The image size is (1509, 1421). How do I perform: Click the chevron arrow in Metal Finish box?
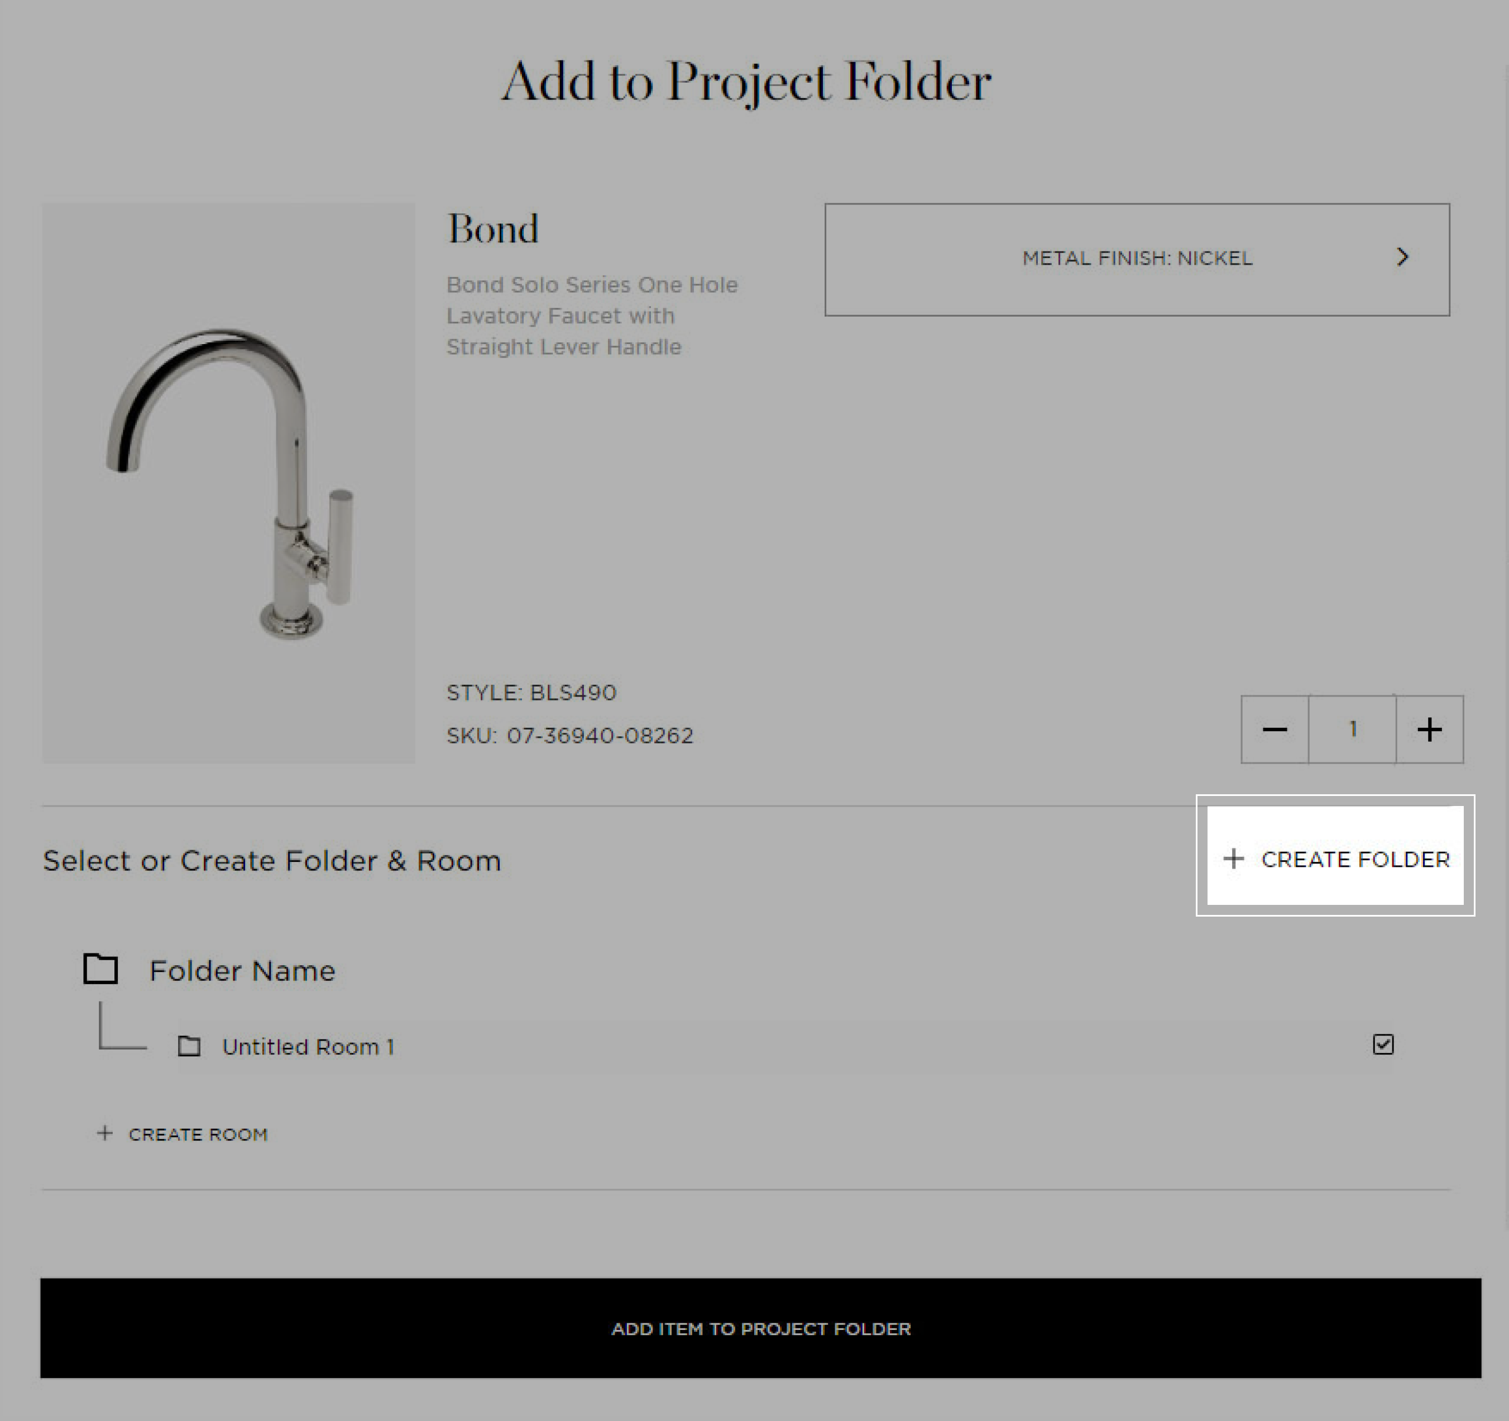point(1403,257)
